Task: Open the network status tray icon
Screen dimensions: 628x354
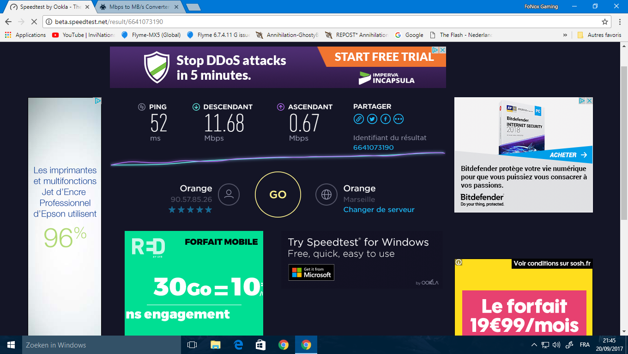Action: 545,345
